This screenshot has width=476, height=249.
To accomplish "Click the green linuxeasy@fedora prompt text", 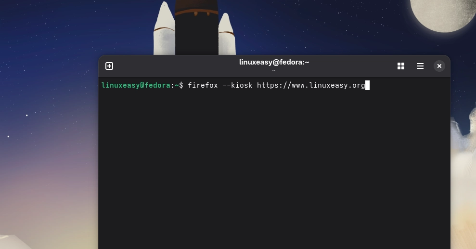I will (x=135, y=85).
